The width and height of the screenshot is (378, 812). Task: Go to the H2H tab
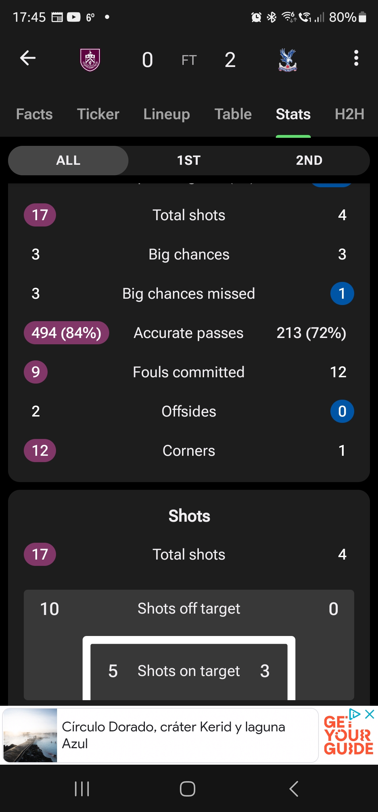click(349, 114)
